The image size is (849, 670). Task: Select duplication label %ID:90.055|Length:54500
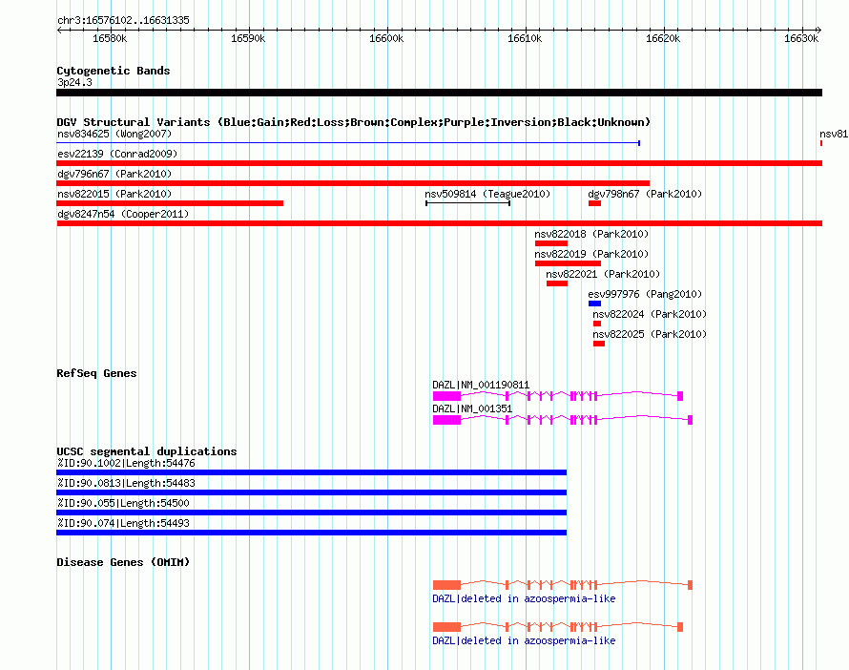pyautogui.click(x=123, y=503)
